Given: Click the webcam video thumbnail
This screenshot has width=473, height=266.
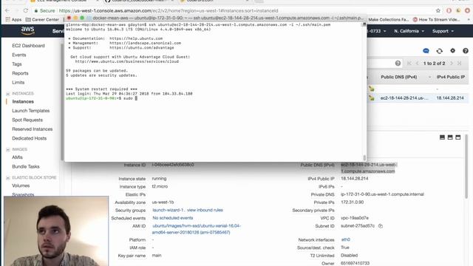Looking at the screenshot, I should coord(56,231).
